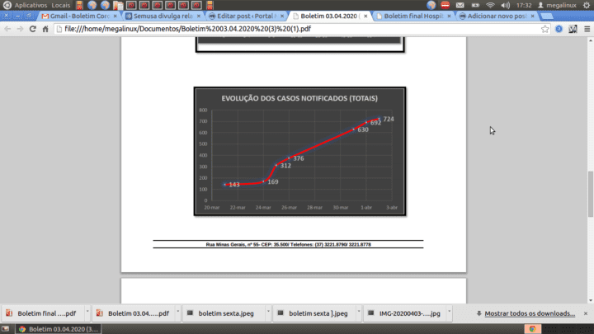The width and height of the screenshot is (594, 334).
Task: Click Mostrar todos os downloads link
Action: click(x=530, y=313)
